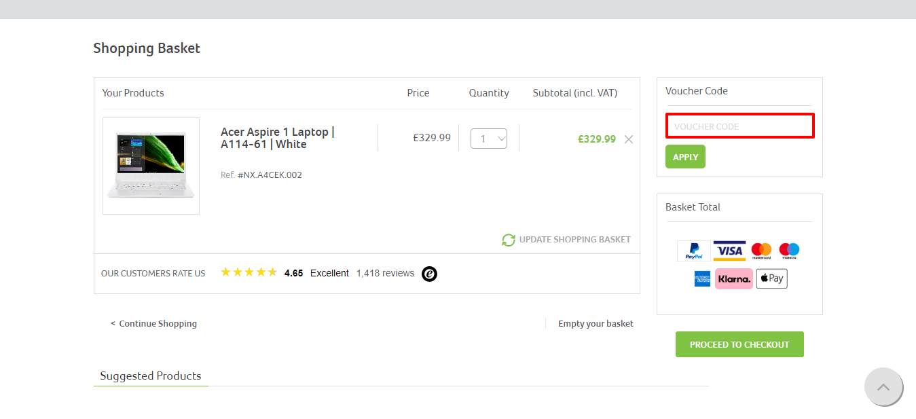
Task: Click the fifth star in the customer rating
Action: click(271, 272)
